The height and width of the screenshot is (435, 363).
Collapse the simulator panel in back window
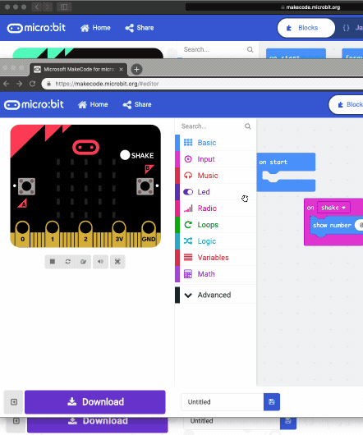[x=16, y=424]
